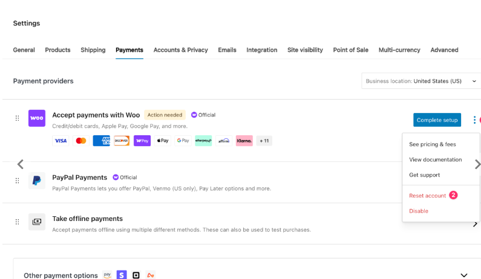Click the Official badge next to PayPal Payments

coord(125,178)
